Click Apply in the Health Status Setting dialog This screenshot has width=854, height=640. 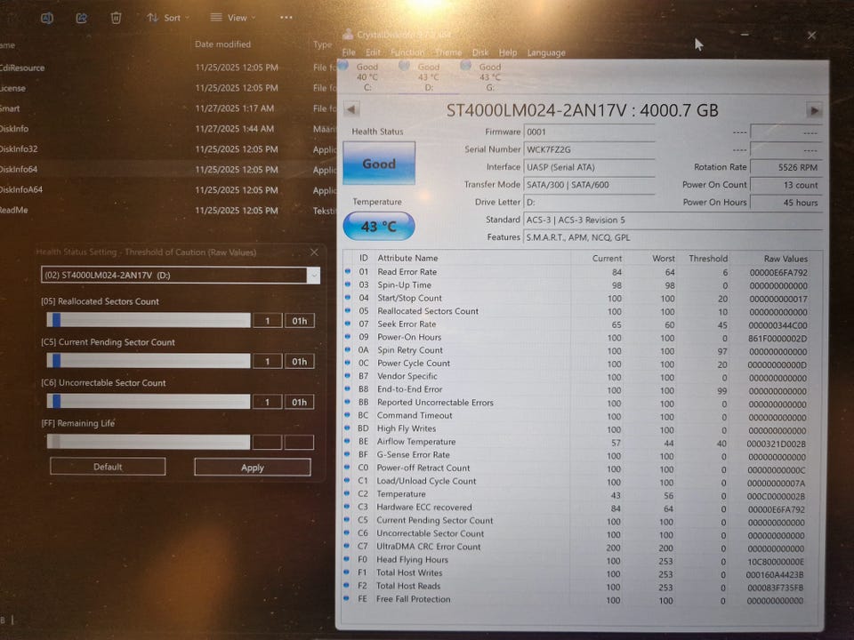point(252,467)
